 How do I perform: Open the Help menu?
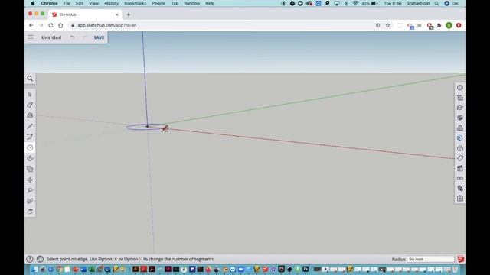coord(210,3)
